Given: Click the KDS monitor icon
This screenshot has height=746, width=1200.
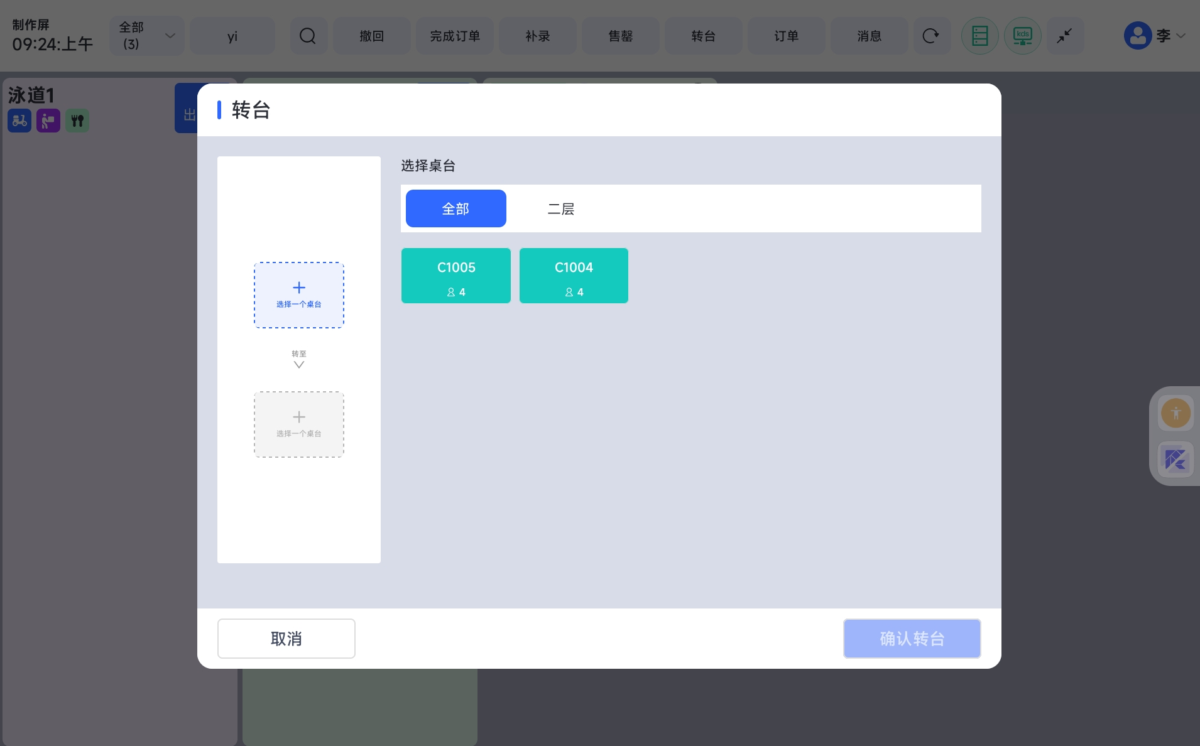Looking at the screenshot, I should 1022,36.
